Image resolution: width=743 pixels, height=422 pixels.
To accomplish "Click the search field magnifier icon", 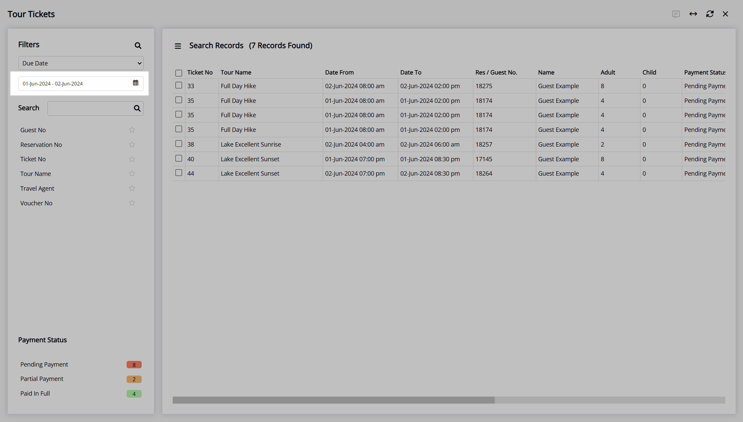I will pos(137,108).
